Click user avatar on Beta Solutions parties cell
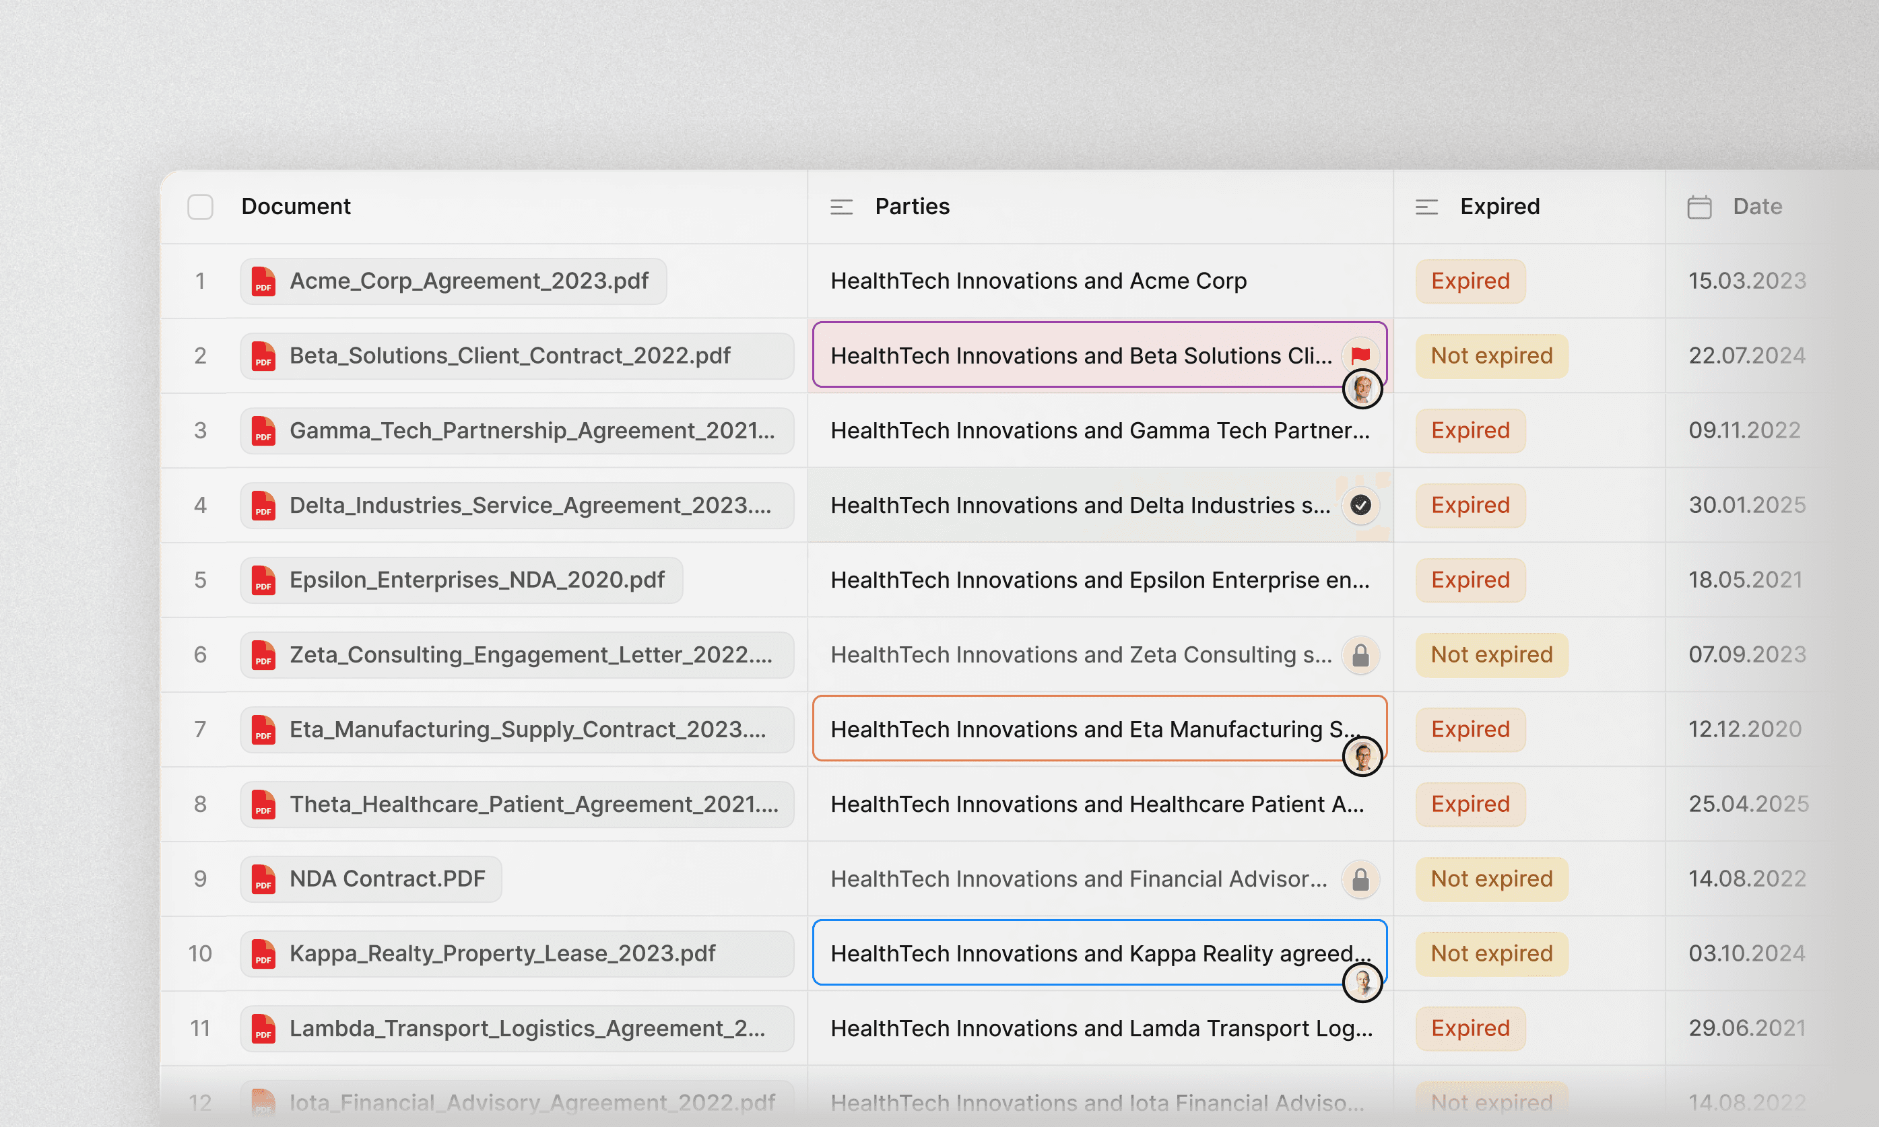Screen dimensions: 1879x1127 (x=1362, y=390)
